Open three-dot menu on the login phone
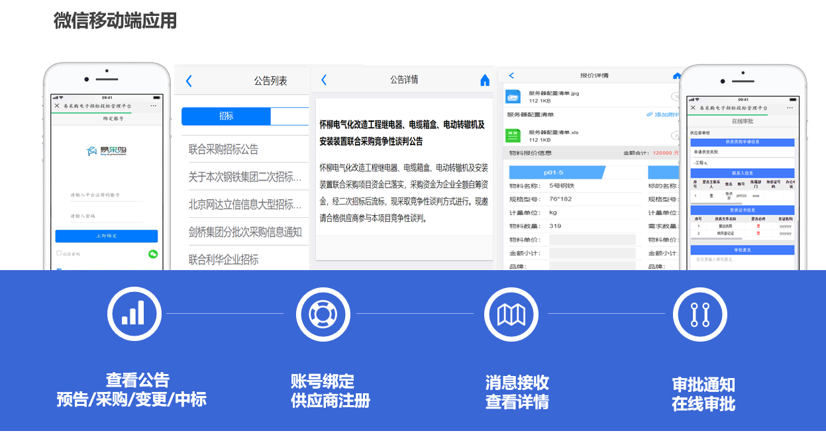 click(x=154, y=106)
